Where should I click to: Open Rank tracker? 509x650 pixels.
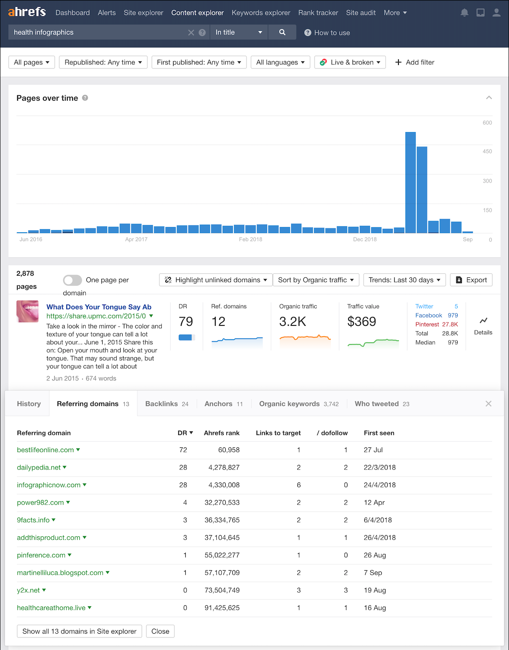318,13
